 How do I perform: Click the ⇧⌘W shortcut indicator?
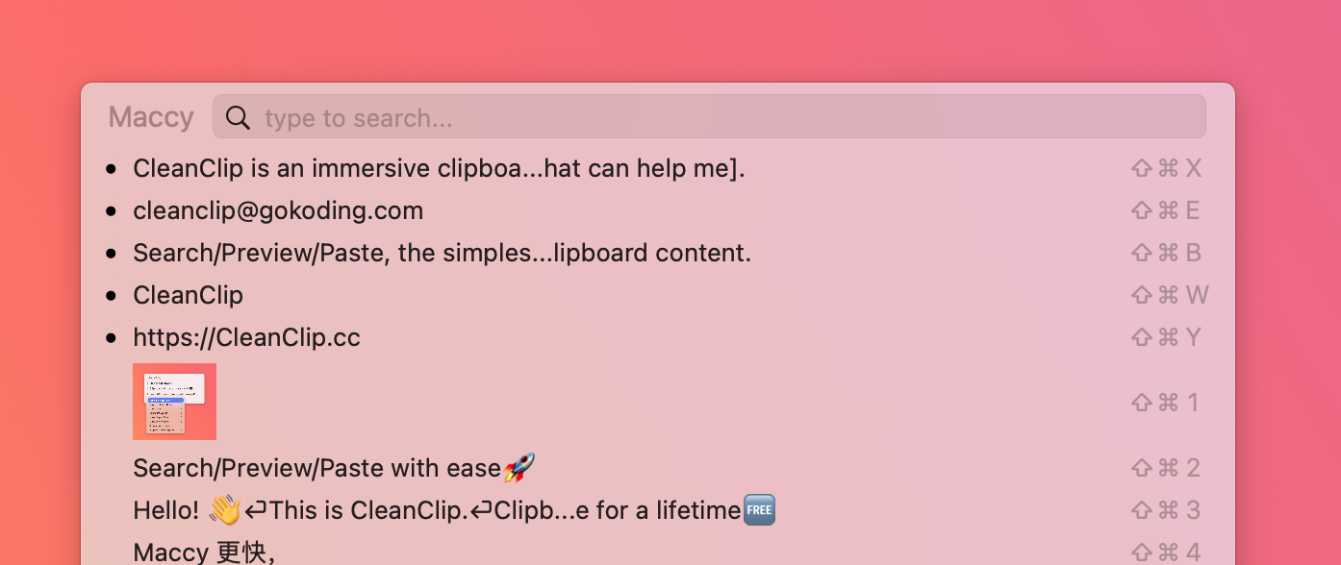click(x=1168, y=295)
